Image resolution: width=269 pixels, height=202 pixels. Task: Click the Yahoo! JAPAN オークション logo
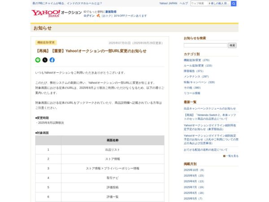(x=56, y=13)
